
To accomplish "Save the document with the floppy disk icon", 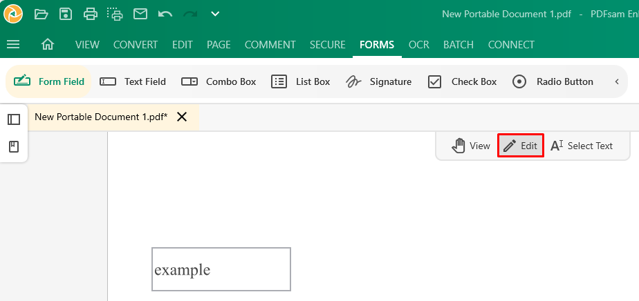I will (66, 14).
